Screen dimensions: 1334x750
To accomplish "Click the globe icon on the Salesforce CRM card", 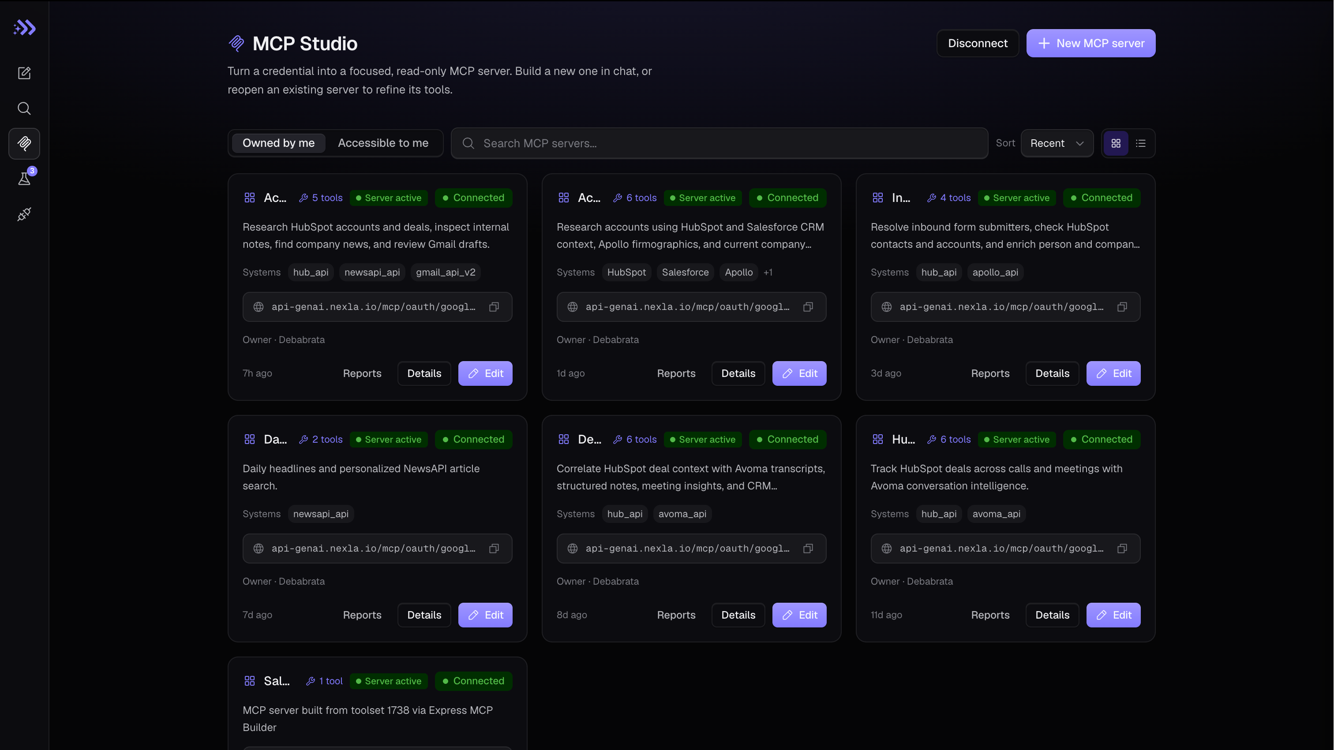I will coord(572,307).
